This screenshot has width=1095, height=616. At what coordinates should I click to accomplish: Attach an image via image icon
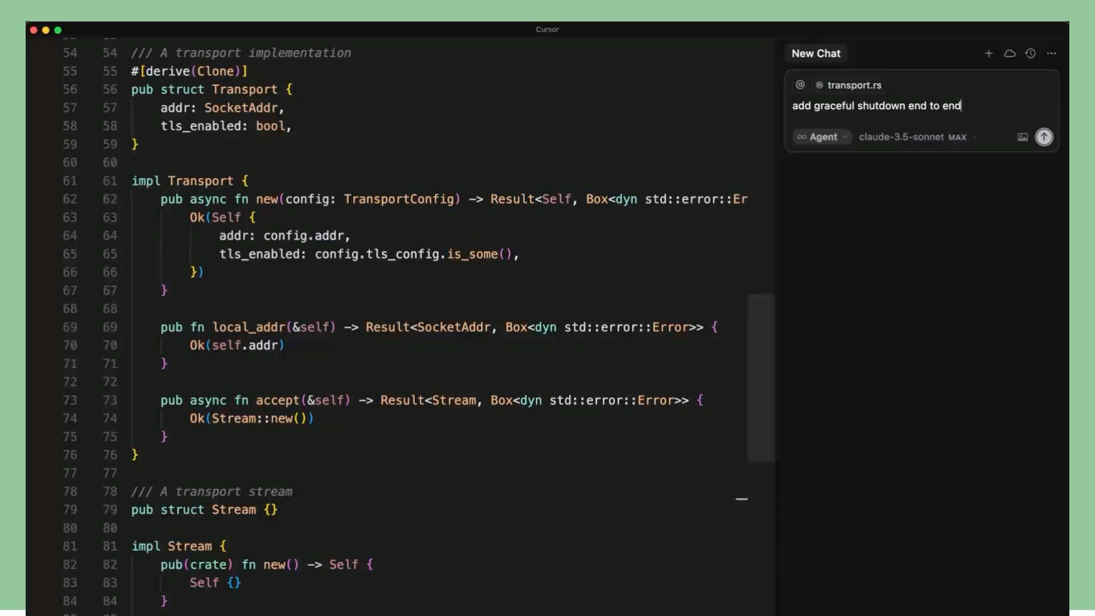pos(1022,137)
